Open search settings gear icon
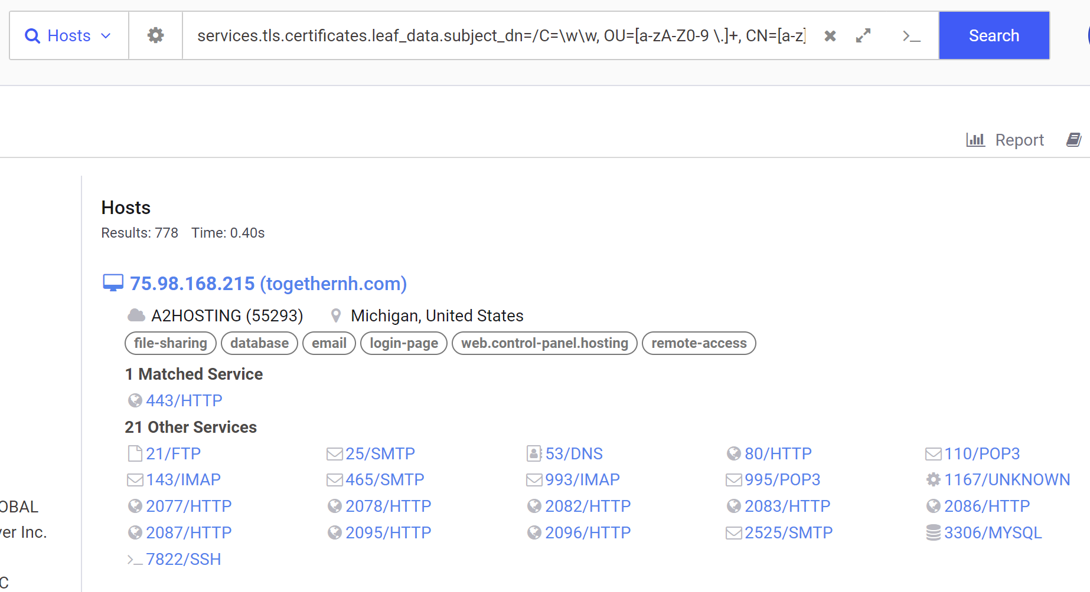The height and width of the screenshot is (592, 1090). 155,35
